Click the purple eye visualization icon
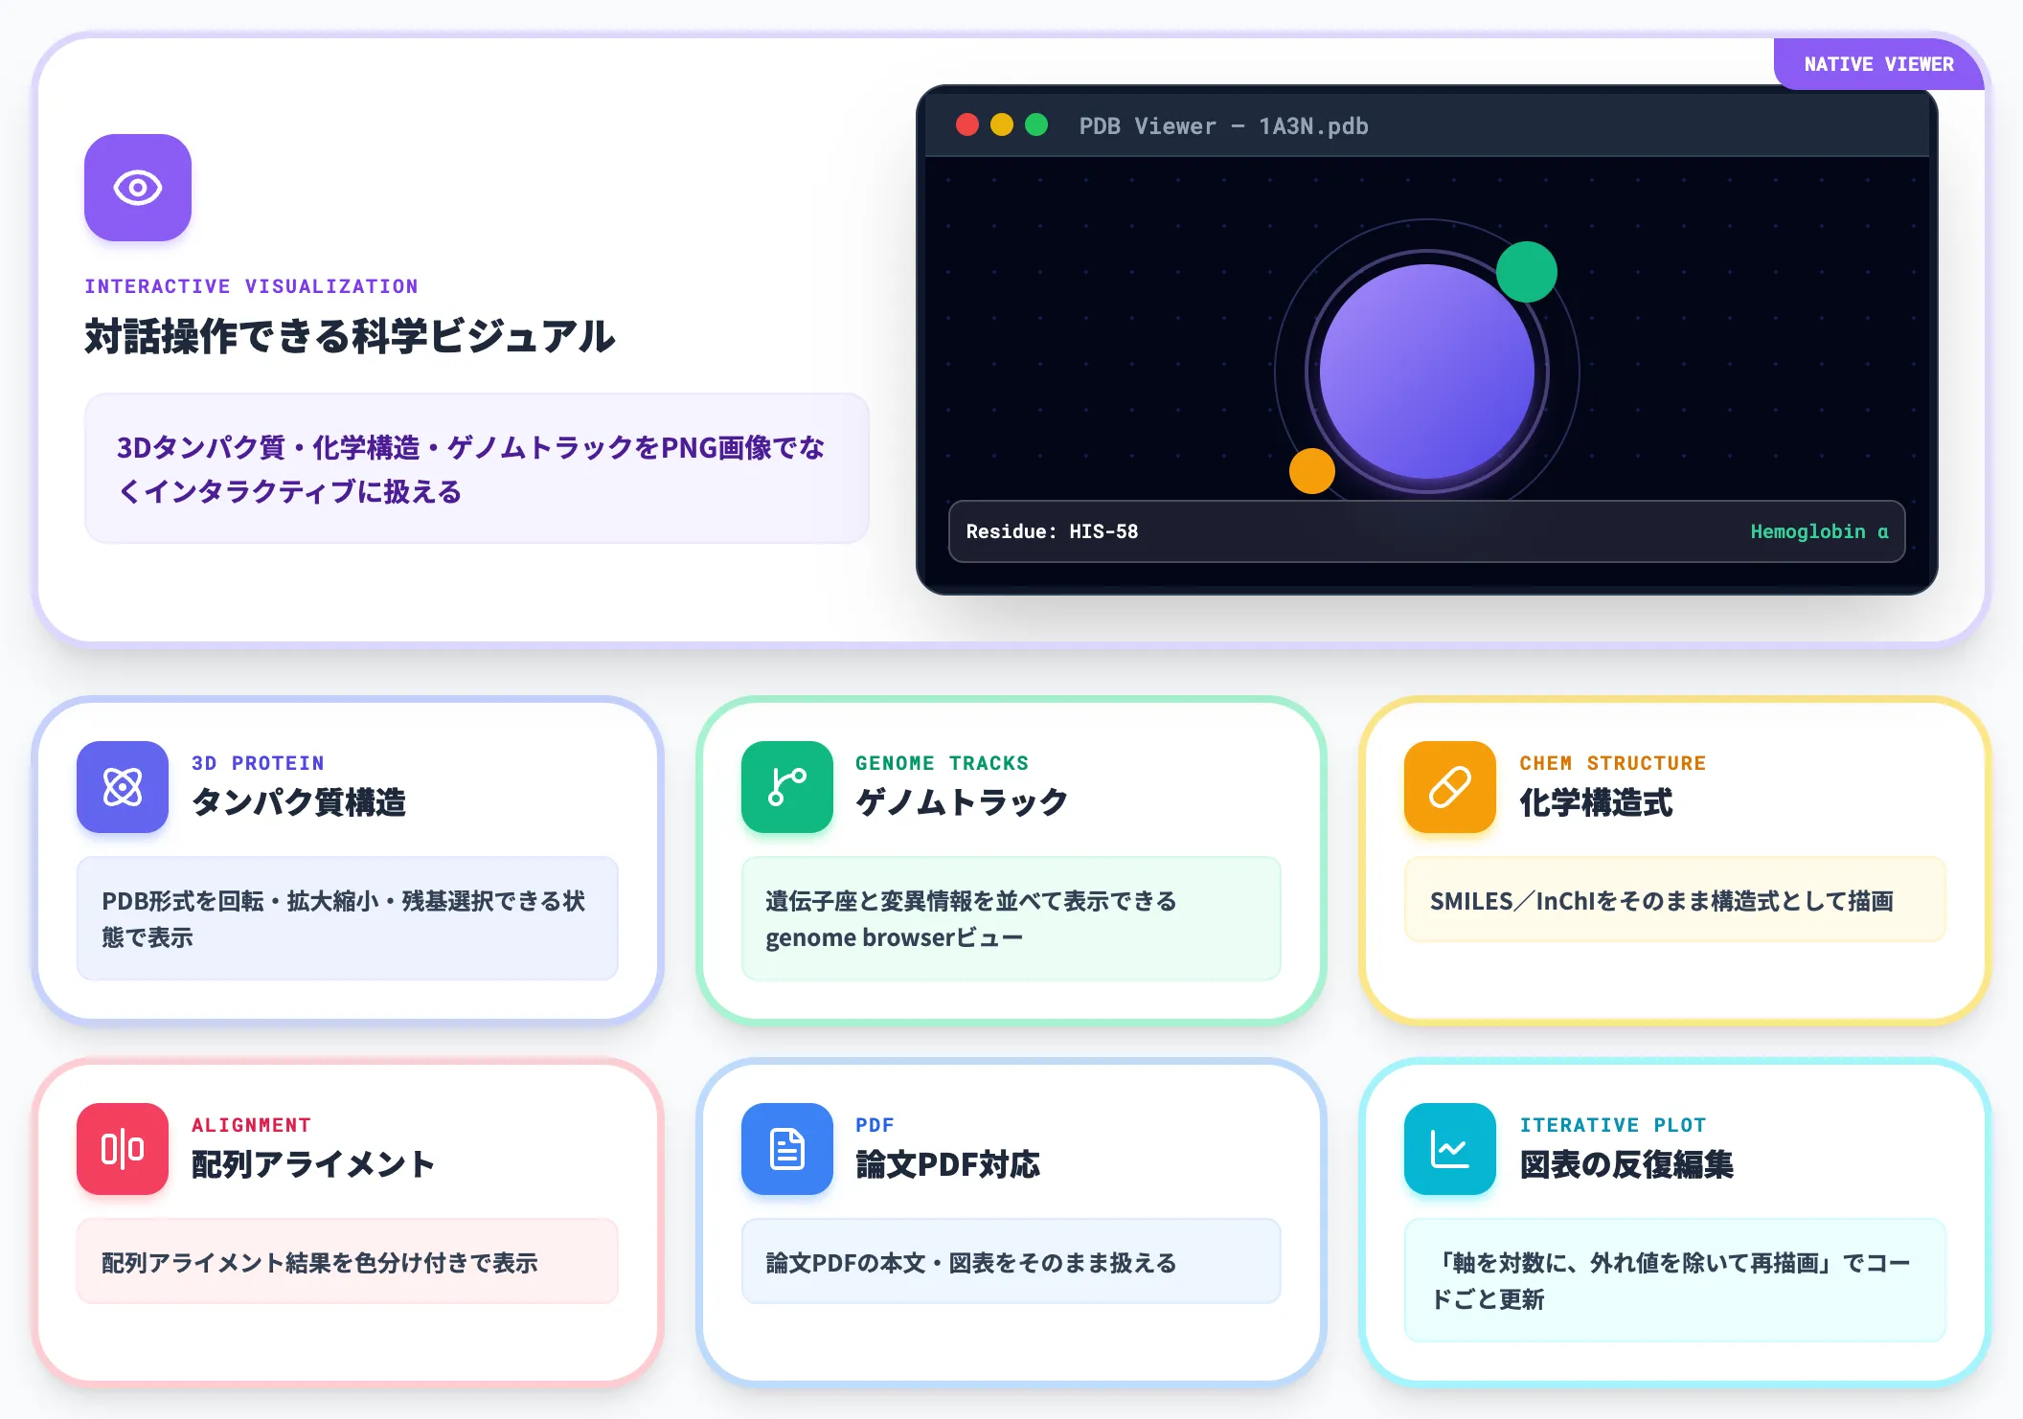The image size is (2023, 1419). point(138,188)
